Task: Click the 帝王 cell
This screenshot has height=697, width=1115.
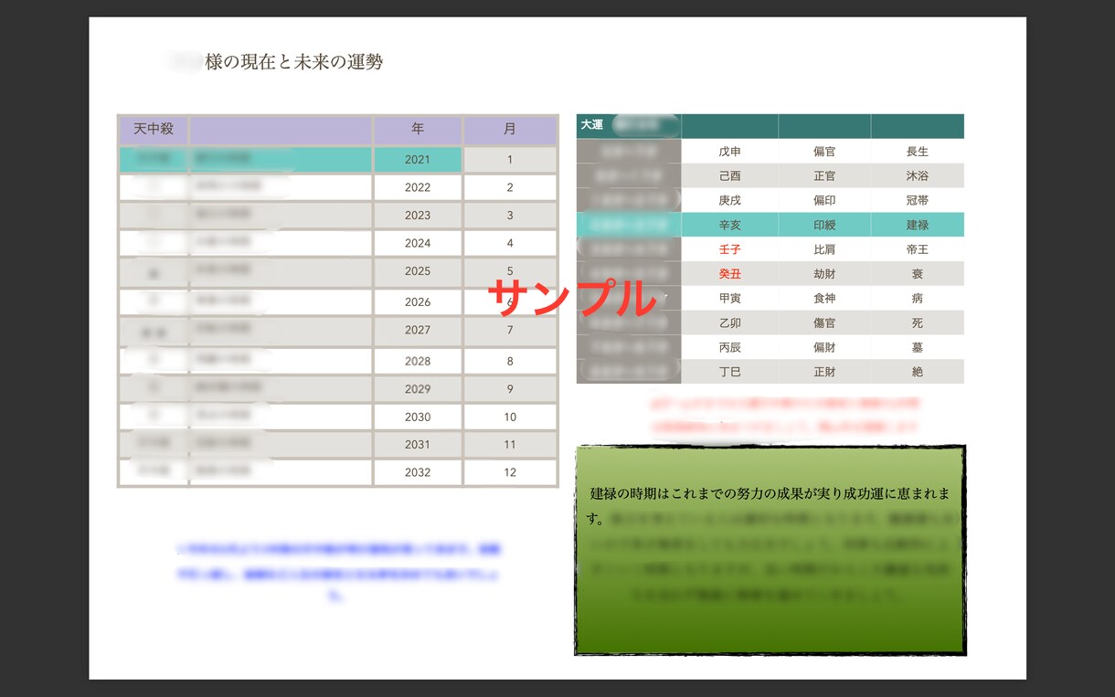Action: pos(918,249)
